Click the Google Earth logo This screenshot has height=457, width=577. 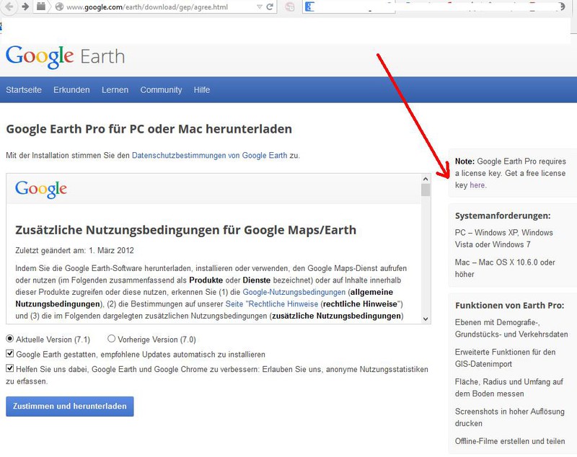[65, 56]
